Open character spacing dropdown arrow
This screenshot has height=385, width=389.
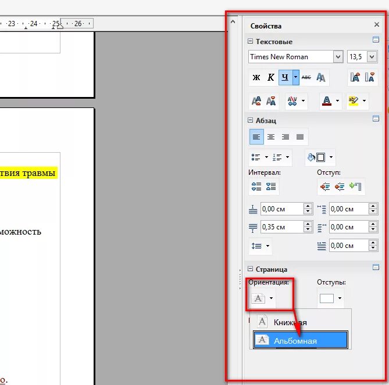303,101
